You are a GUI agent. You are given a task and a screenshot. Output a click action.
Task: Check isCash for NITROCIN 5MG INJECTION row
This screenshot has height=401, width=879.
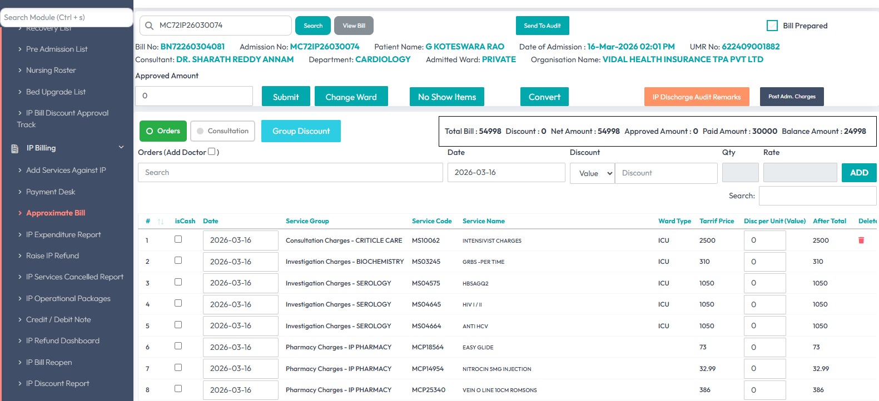coord(178,368)
